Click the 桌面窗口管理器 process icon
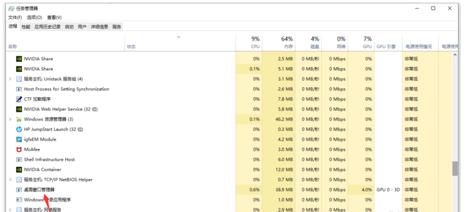This screenshot has height=212, width=469. (x=19, y=190)
